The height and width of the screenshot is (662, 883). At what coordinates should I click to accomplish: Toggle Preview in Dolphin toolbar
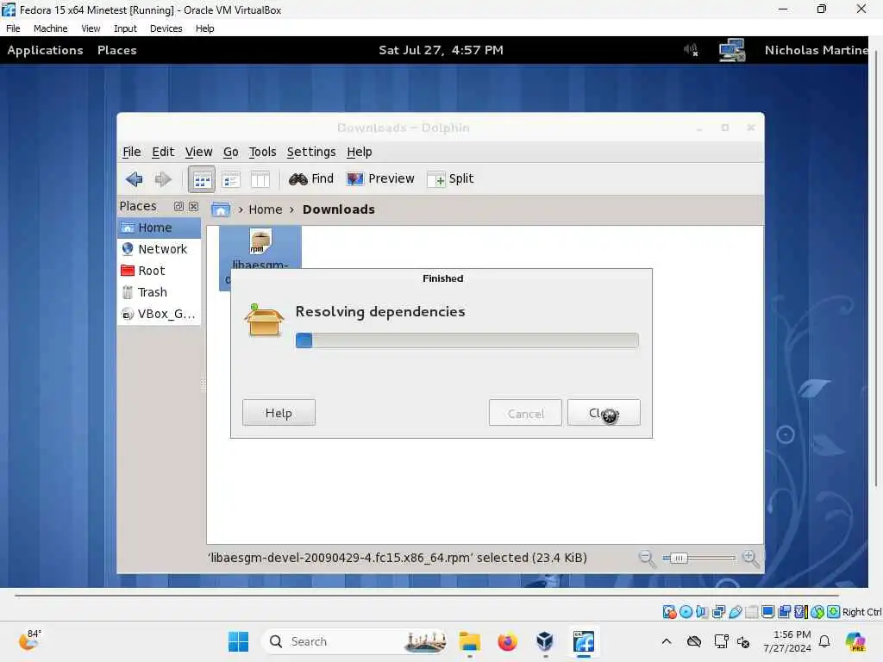[x=380, y=179]
